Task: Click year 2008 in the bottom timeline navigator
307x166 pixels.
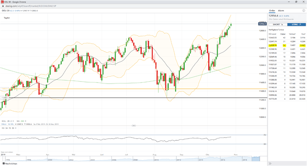Action: [135, 160]
